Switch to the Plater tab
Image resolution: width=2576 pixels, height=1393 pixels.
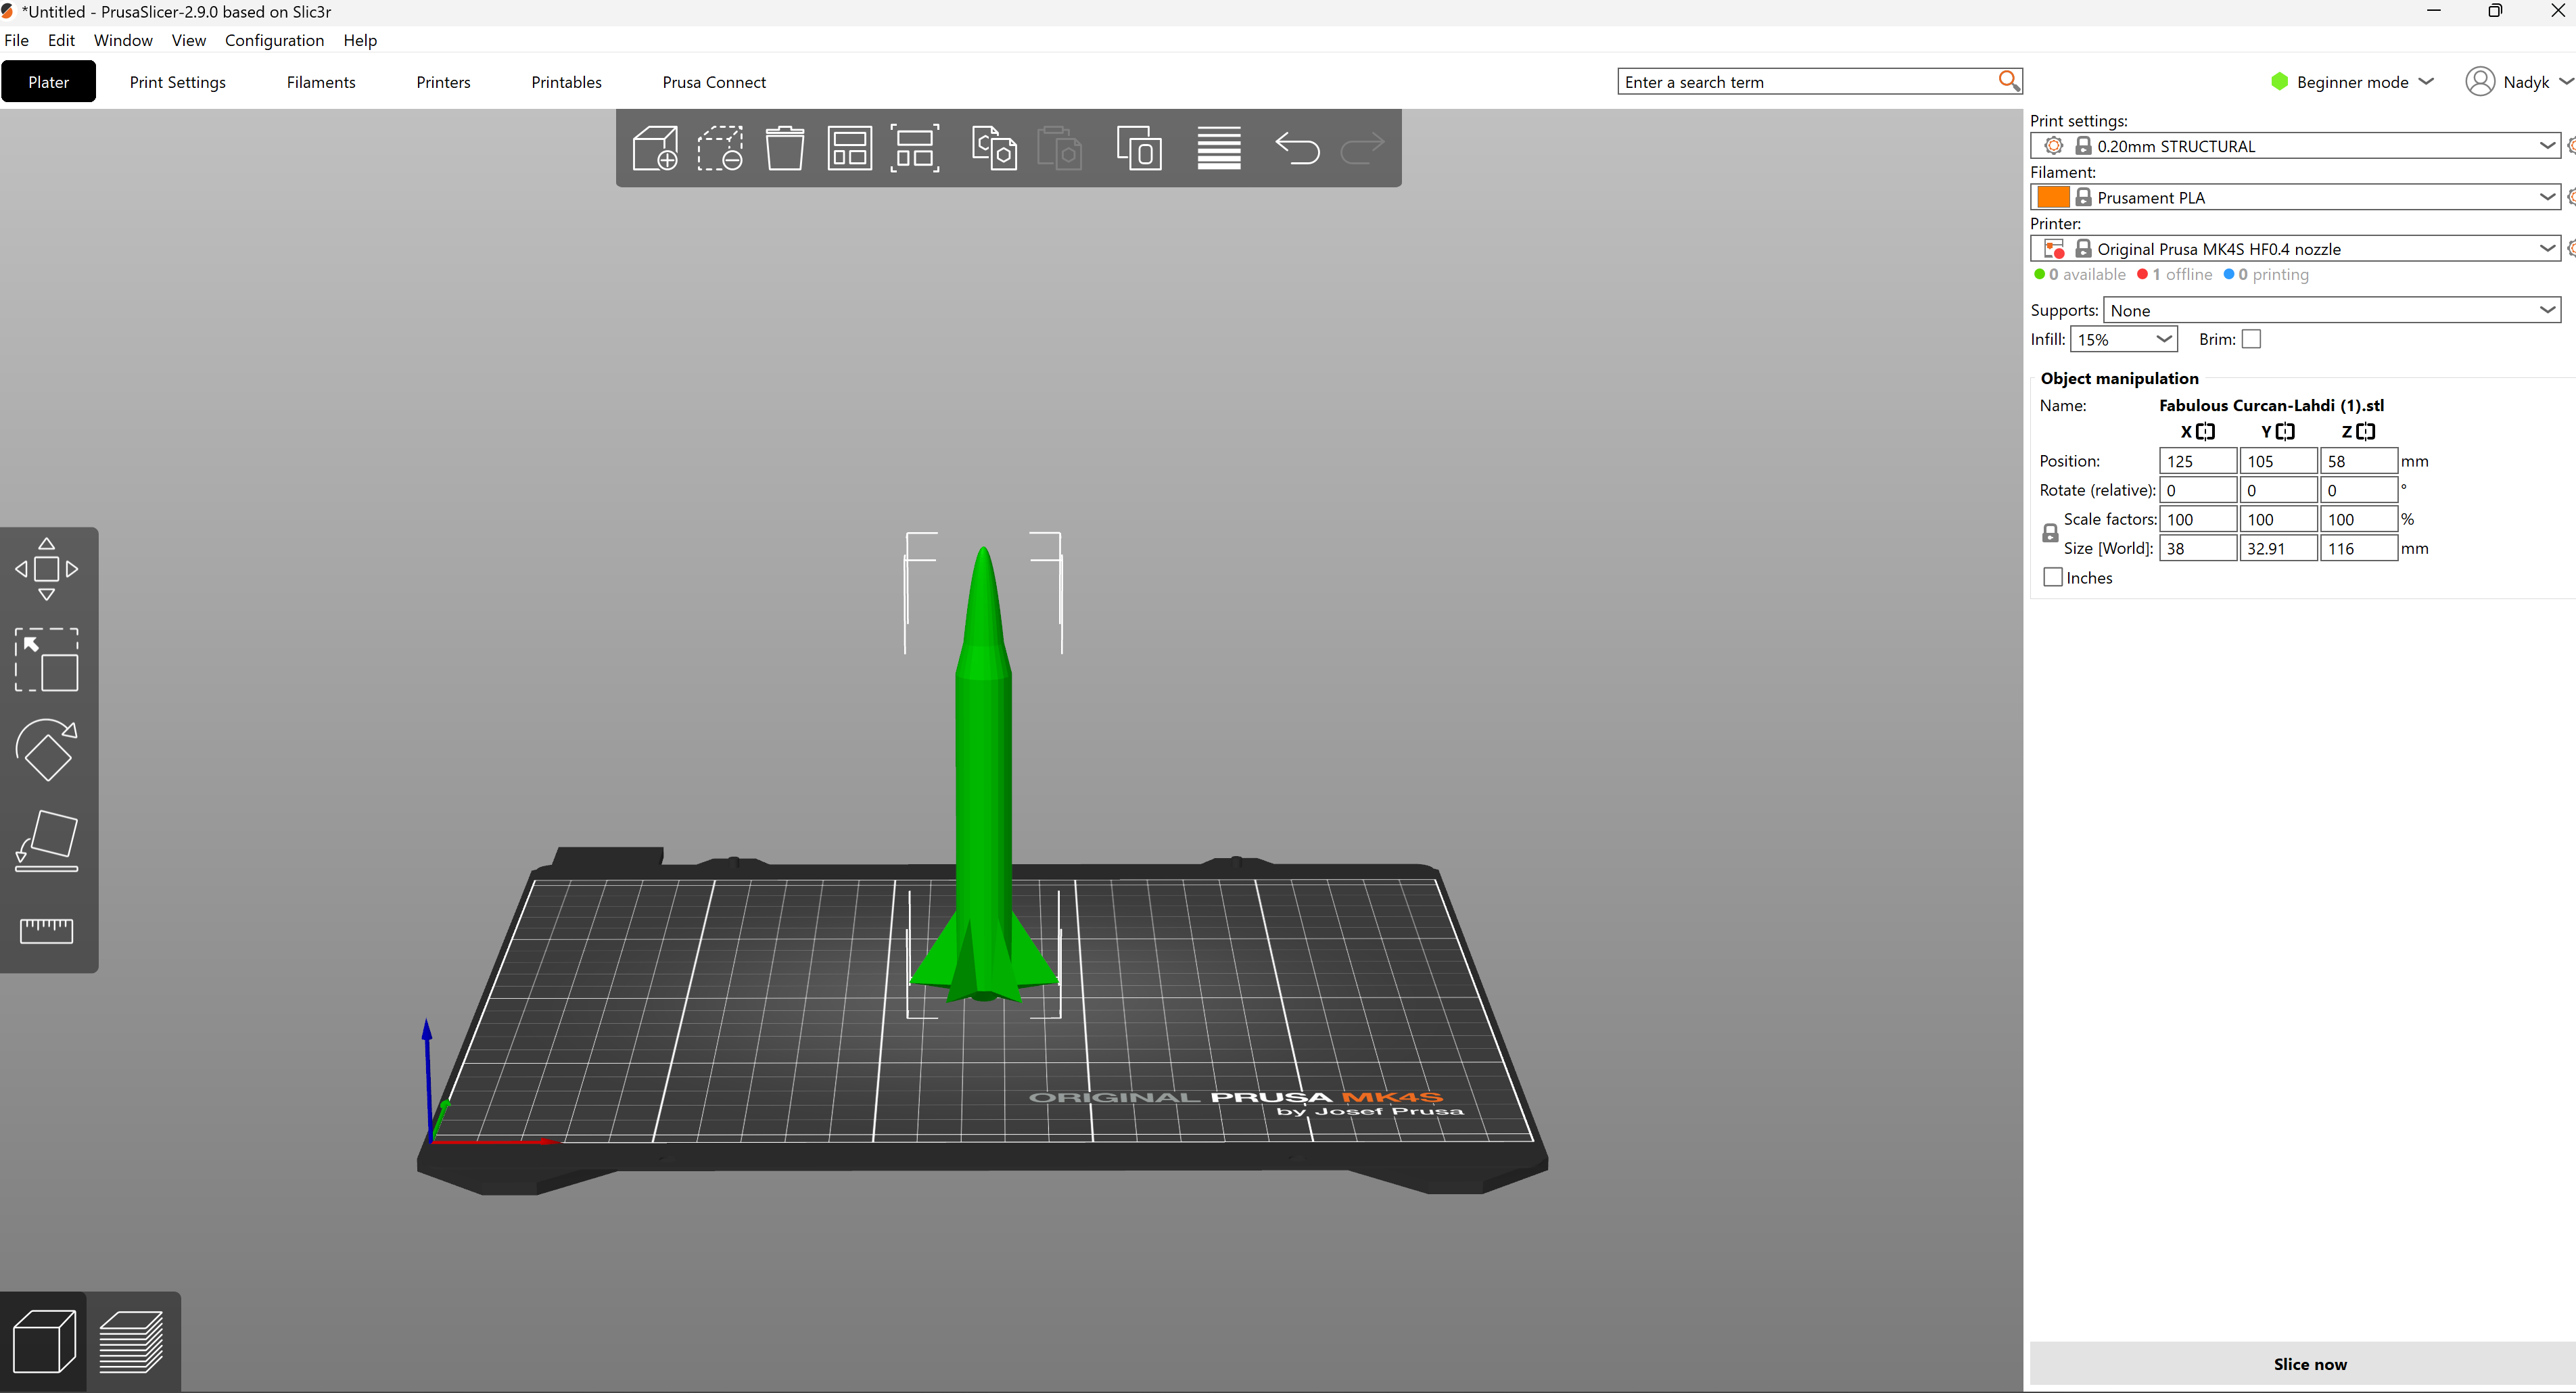[x=48, y=82]
